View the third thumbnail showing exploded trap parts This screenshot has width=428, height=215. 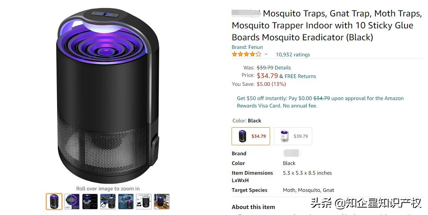pos(90,202)
